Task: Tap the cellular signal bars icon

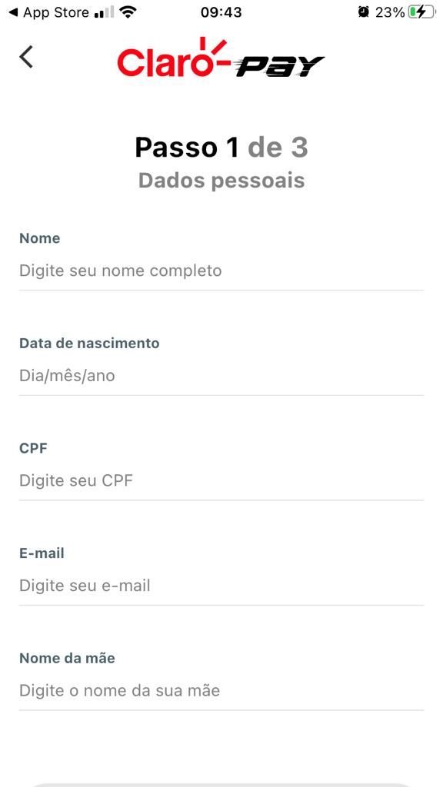Action: (104, 12)
